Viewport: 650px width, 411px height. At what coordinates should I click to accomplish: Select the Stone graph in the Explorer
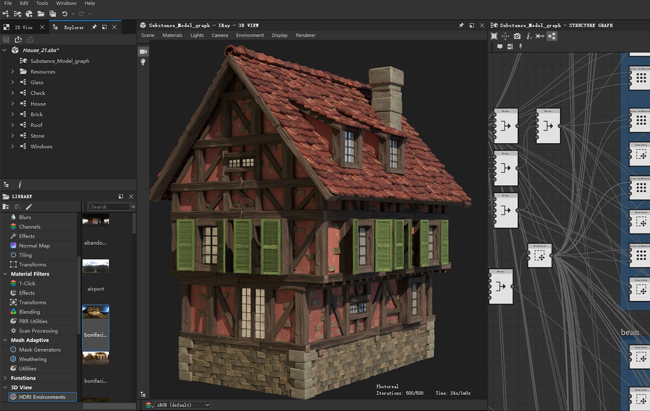pyautogui.click(x=37, y=136)
